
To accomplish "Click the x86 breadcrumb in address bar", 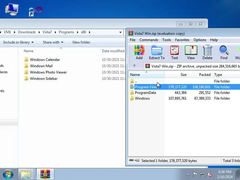I will click(x=83, y=32).
